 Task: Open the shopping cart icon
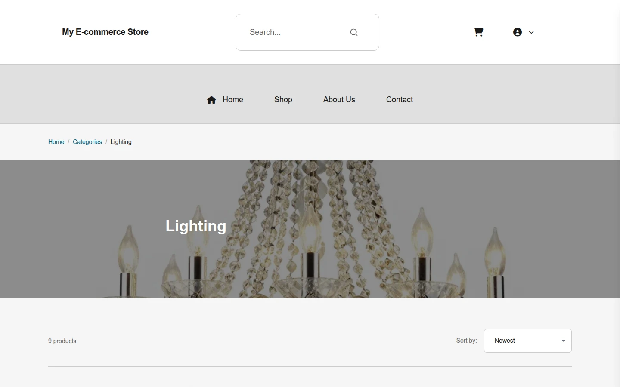click(x=478, y=32)
